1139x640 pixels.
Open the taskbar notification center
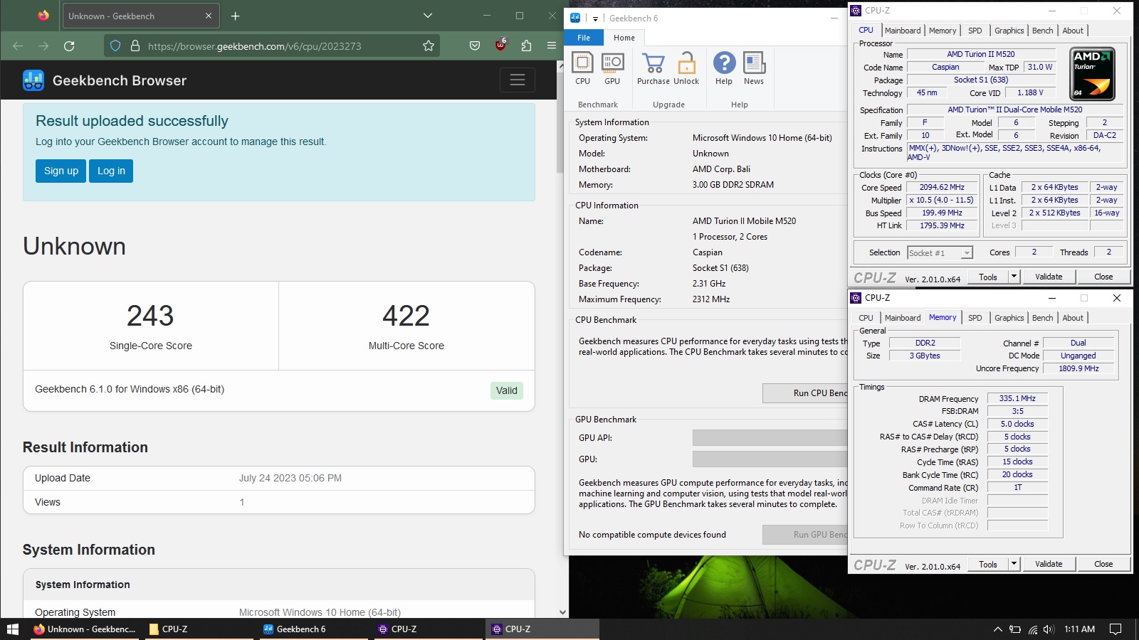1116,629
